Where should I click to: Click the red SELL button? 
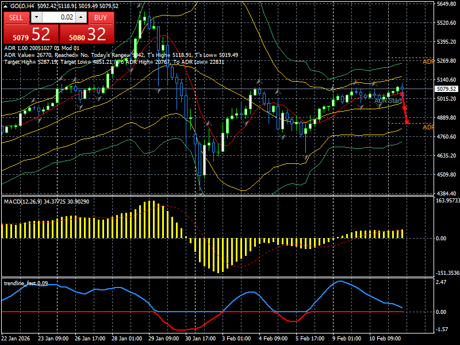click(16, 18)
